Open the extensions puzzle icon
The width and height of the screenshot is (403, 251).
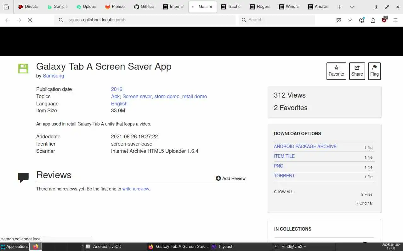373,20
